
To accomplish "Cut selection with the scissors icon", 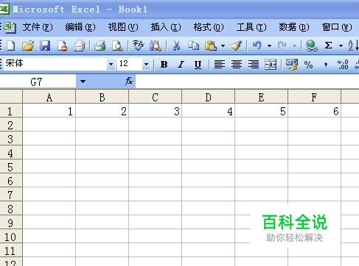I will coord(176,46).
